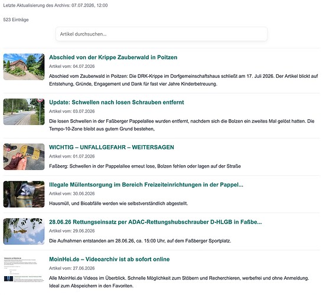323x295 pixels.
Task: Click 'Letzte Aktualisierung des Archivs' timestamp text
Action: (x=56, y=5)
